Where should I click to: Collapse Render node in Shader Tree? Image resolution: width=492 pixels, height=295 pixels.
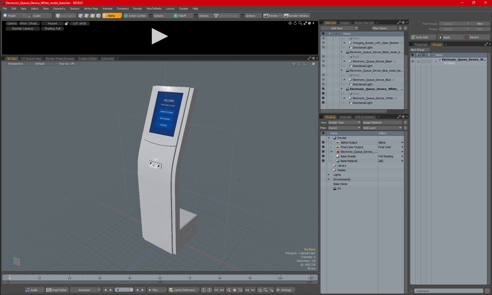coord(329,138)
